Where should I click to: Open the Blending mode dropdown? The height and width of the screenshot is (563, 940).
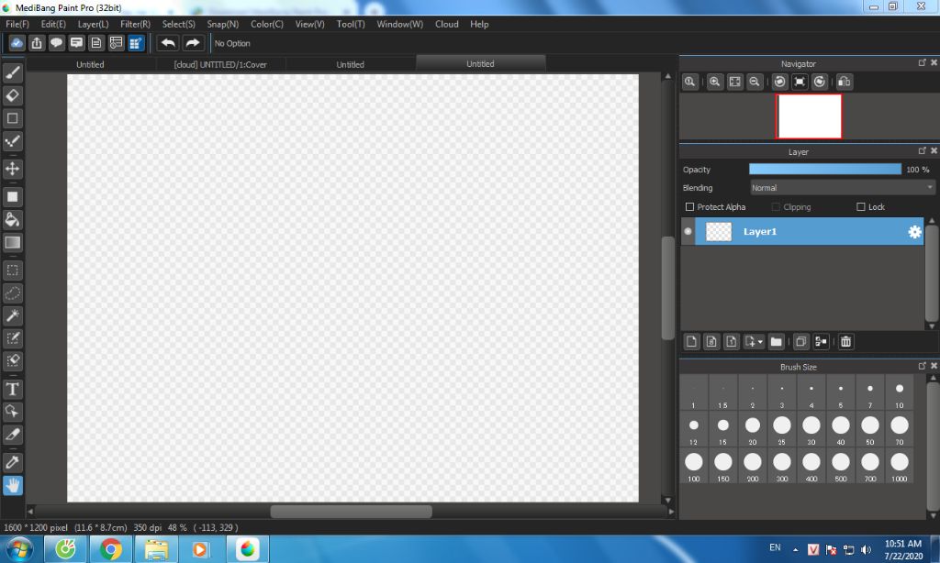[842, 188]
